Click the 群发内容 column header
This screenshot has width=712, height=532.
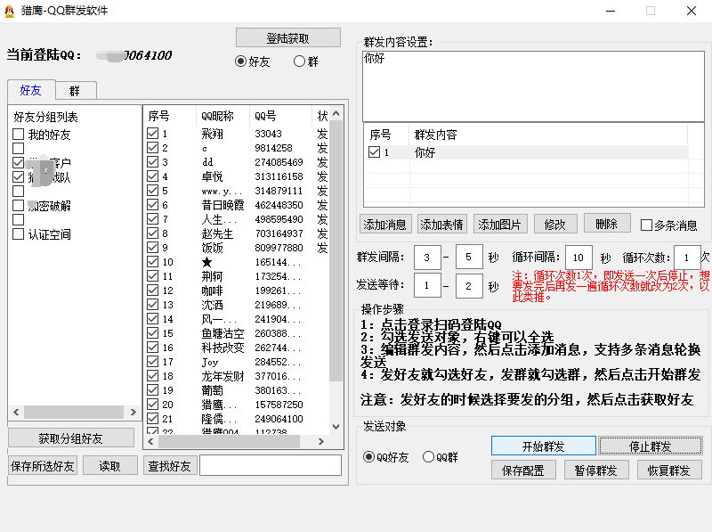(548, 135)
